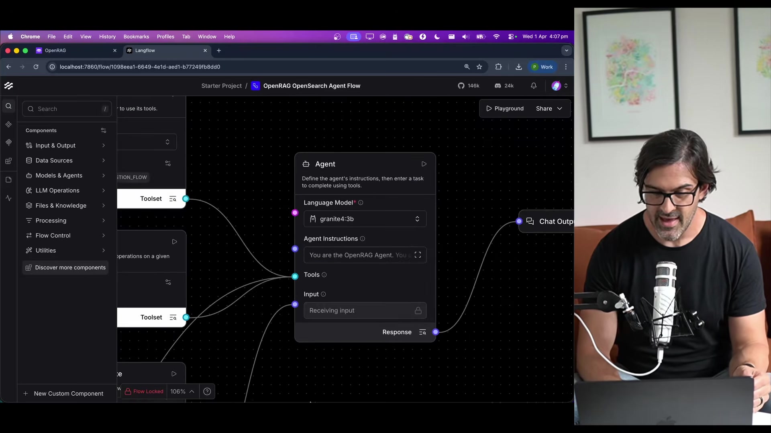Click the Playground button
This screenshot has height=433, width=771.
505,108
